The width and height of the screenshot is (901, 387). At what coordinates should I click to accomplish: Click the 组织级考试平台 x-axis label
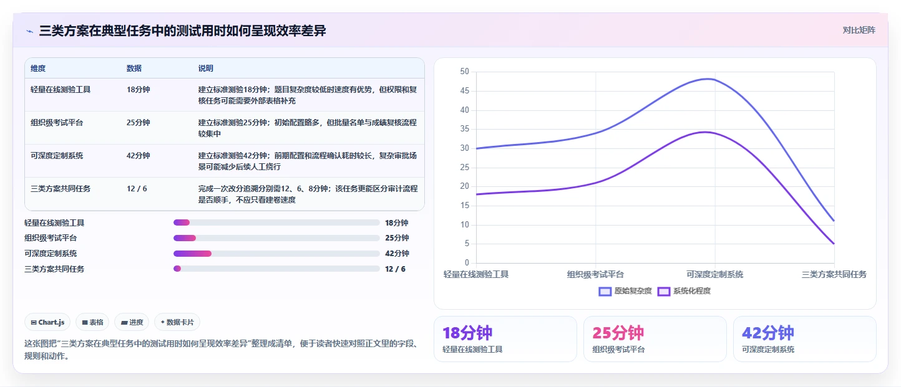[x=595, y=274]
